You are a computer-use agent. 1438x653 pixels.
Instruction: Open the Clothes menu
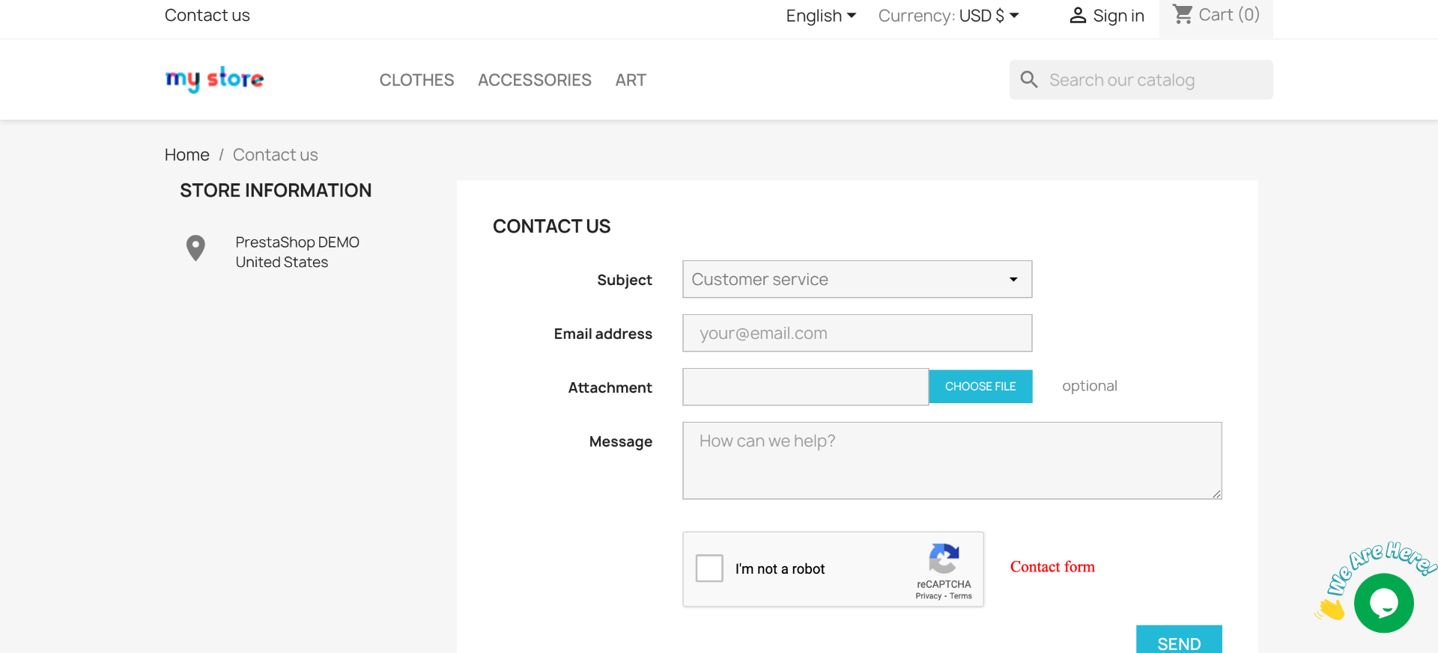(x=416, y=80)
